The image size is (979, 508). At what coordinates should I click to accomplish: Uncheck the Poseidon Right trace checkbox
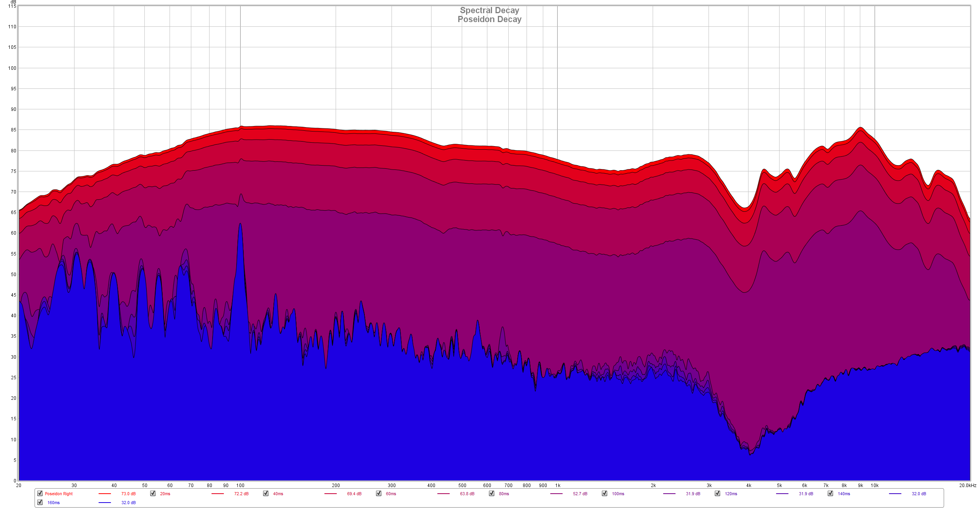[40, 493]
